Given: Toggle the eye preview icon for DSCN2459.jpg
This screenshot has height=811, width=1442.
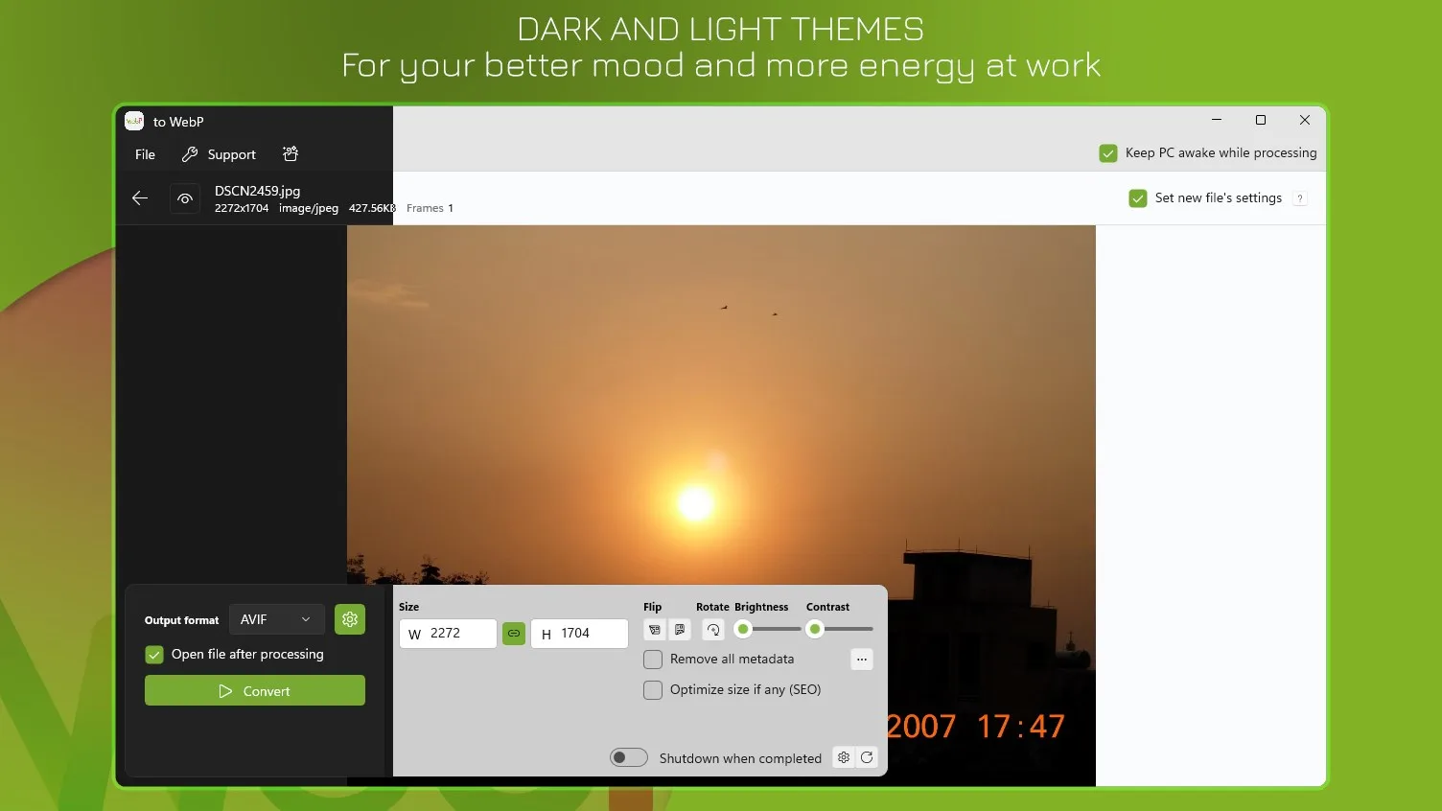Looking at the screenshot, I should (185, 198).
